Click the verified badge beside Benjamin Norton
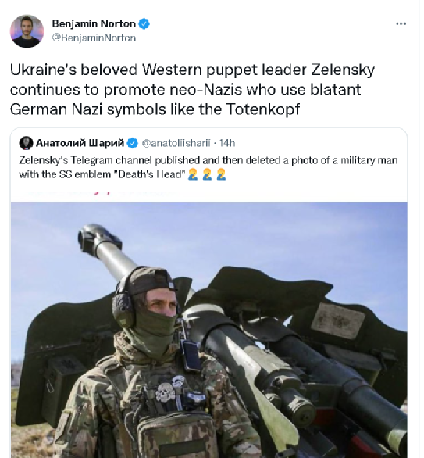The height and width of the screenshot is (458, 424). coord(144,23)
